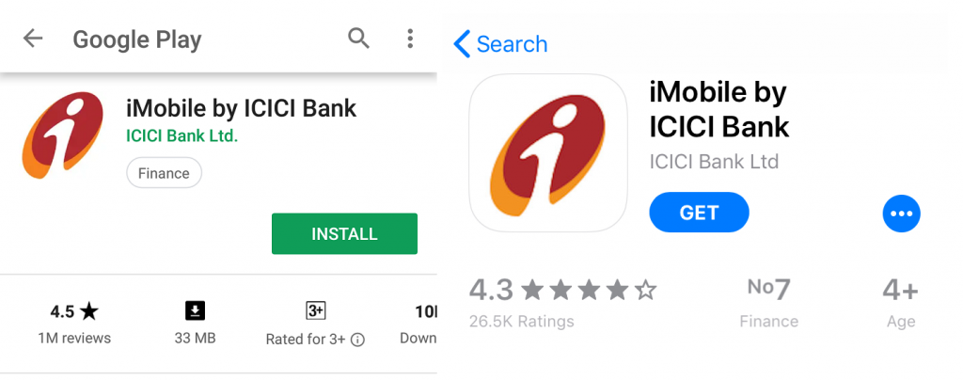
Task: Tap the iMobile app icon in App Store
Action: [548, 153]
